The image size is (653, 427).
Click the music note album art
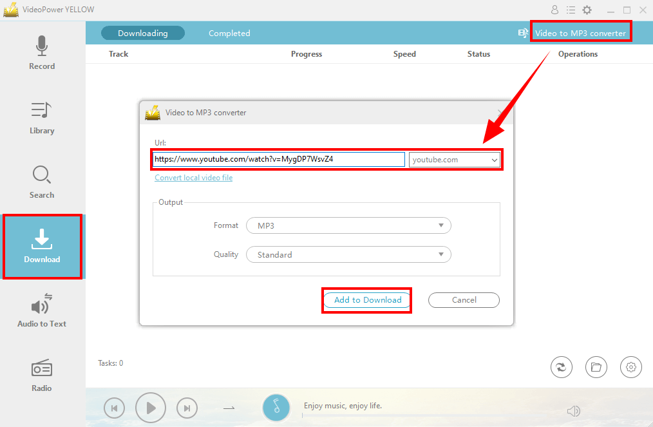tap(276, 408)
